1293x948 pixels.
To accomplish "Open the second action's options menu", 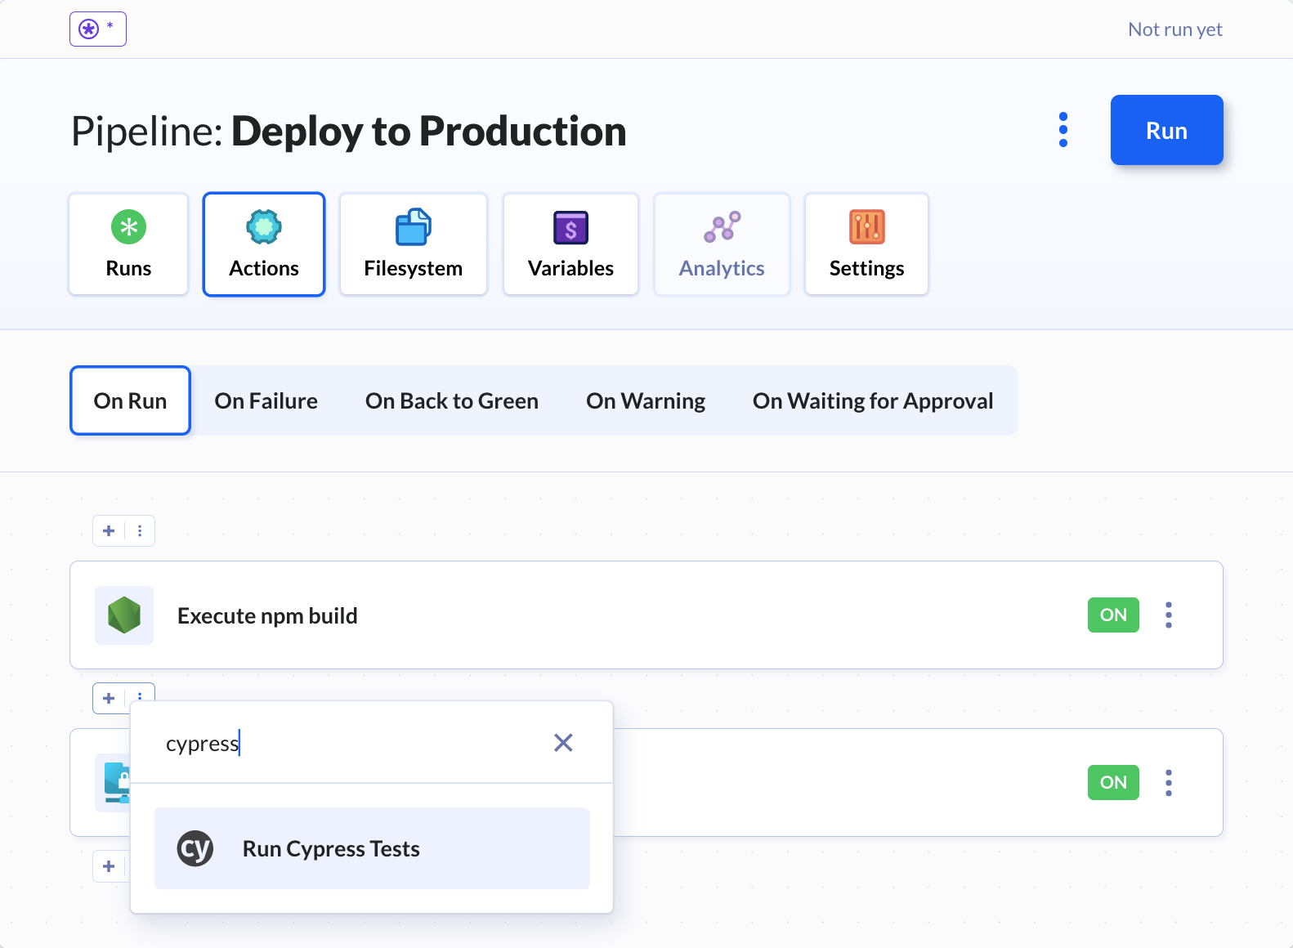I will click(x=1169, y=783).
